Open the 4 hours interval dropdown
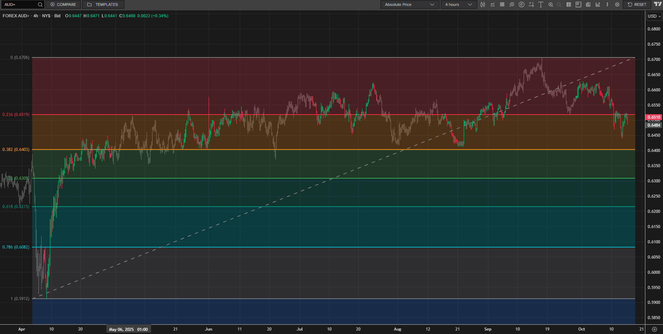 pos(459,4)
